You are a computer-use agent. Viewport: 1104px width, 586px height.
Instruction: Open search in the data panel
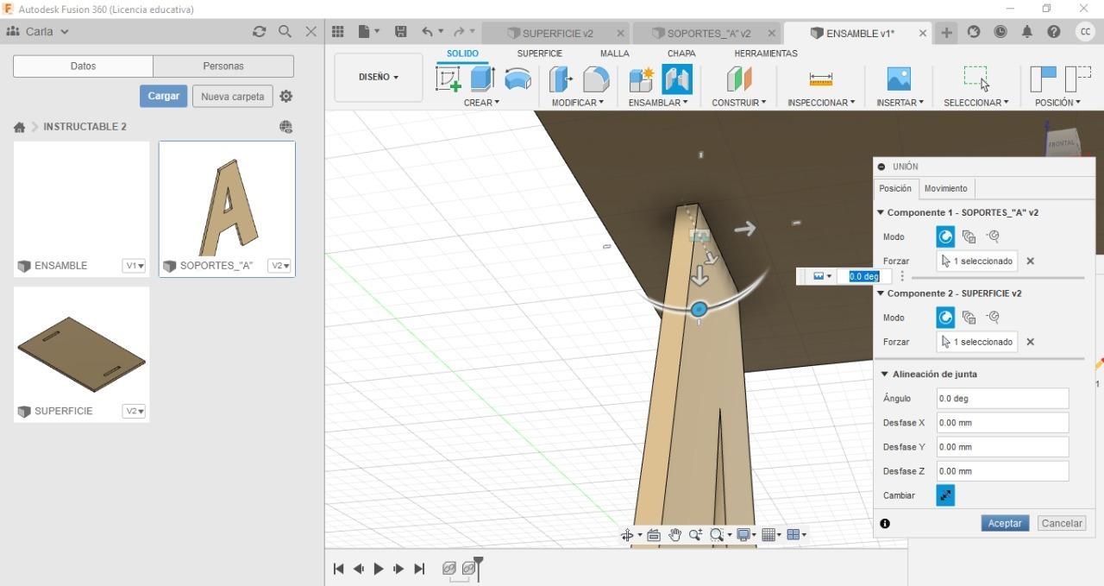[x=285, y=31]
